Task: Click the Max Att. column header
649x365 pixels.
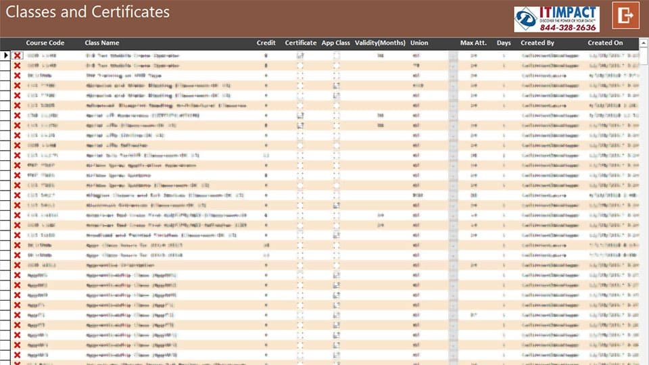Action: (473, 43)
